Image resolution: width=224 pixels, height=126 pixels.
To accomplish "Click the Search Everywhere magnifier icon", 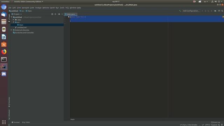I will (x=222, y=11).
